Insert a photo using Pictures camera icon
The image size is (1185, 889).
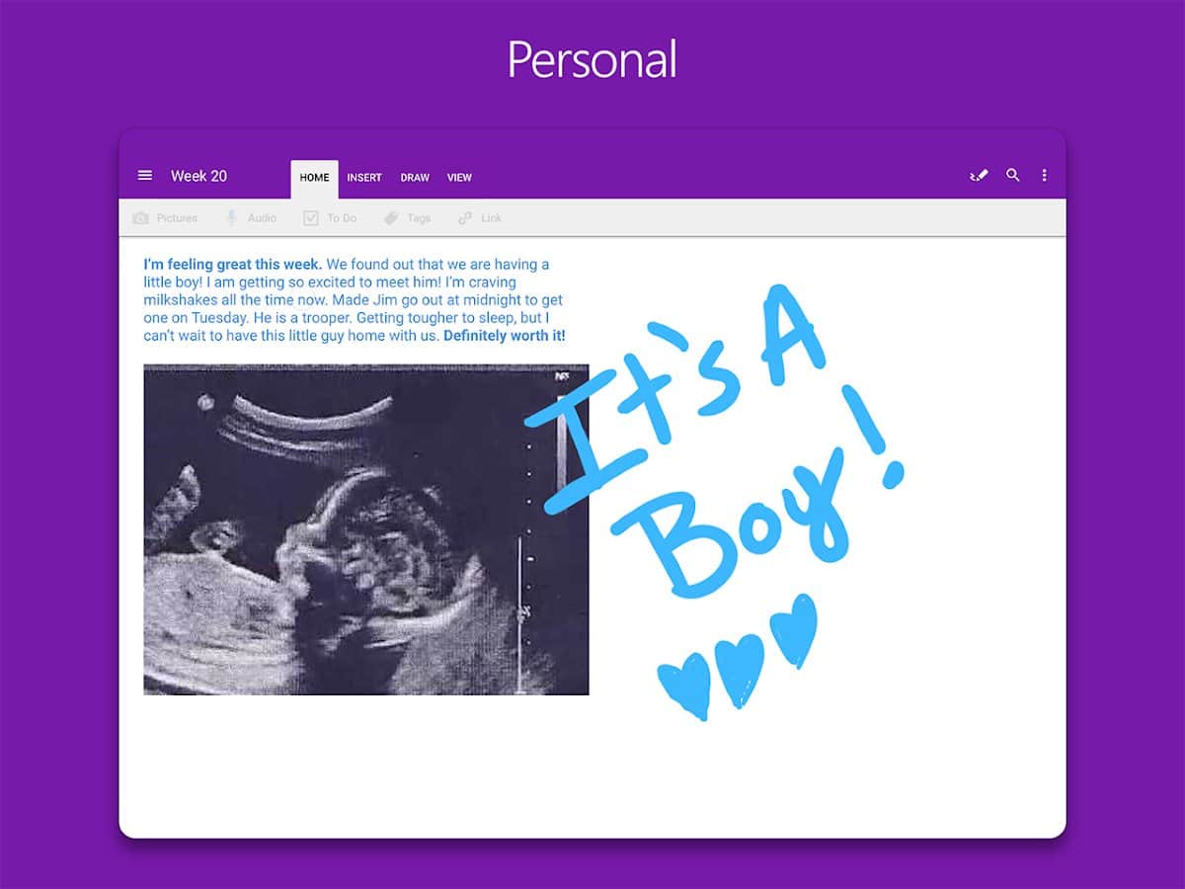(141, 218)
